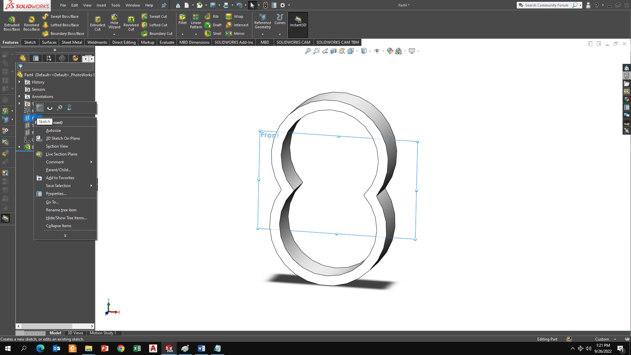Toggle plane visibility with eye icon
This screenshot has width=631, height=355.
(50, 107)
